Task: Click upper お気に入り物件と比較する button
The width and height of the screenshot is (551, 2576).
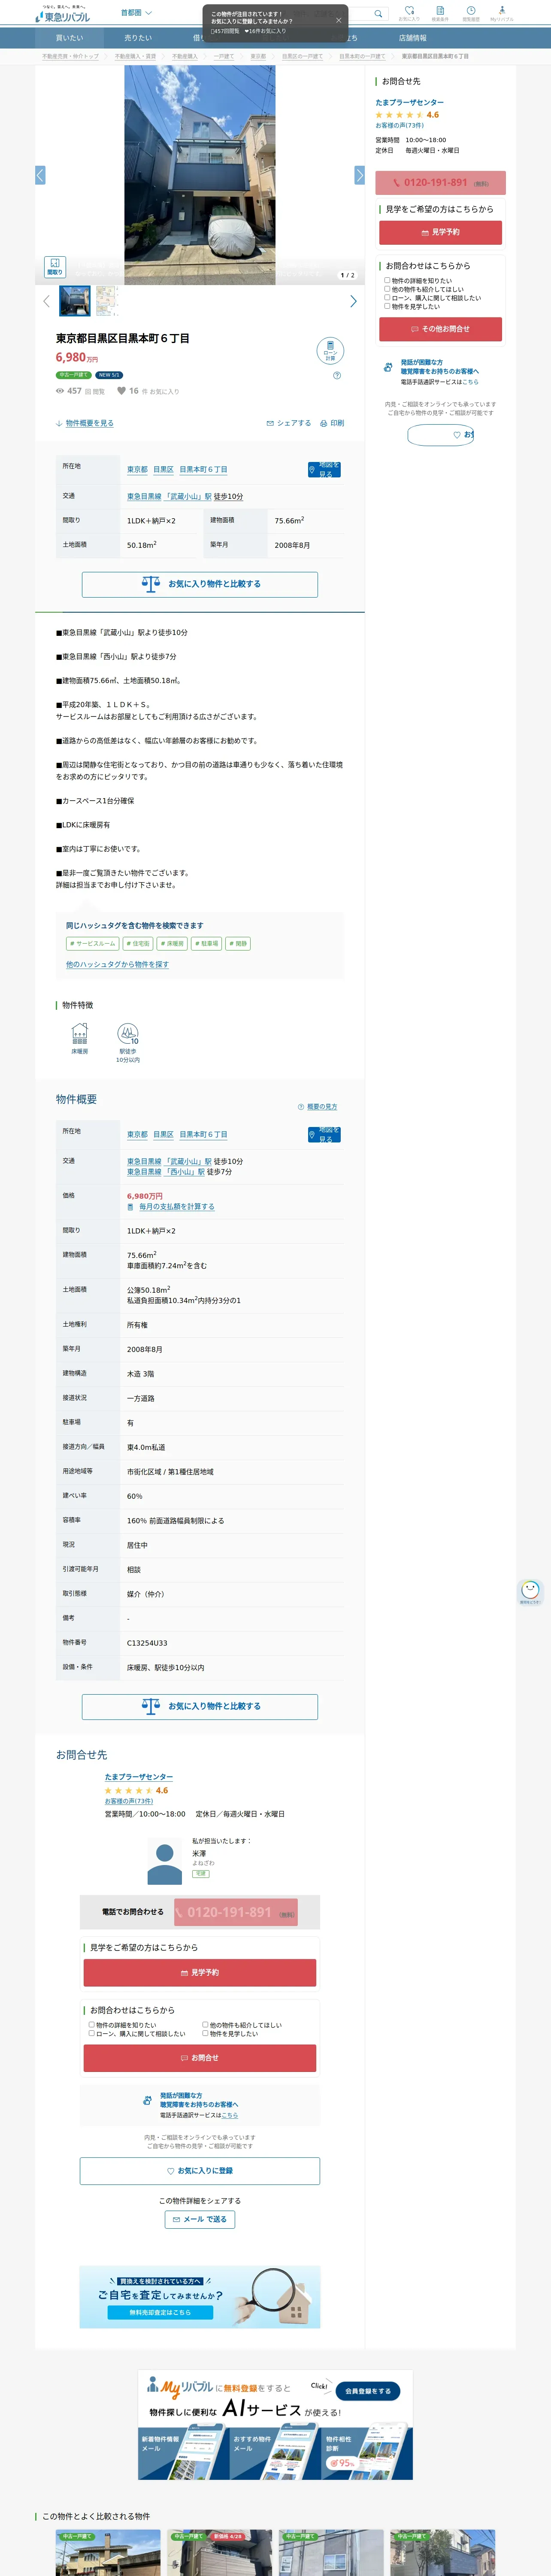Action: [x=200, y=584]
